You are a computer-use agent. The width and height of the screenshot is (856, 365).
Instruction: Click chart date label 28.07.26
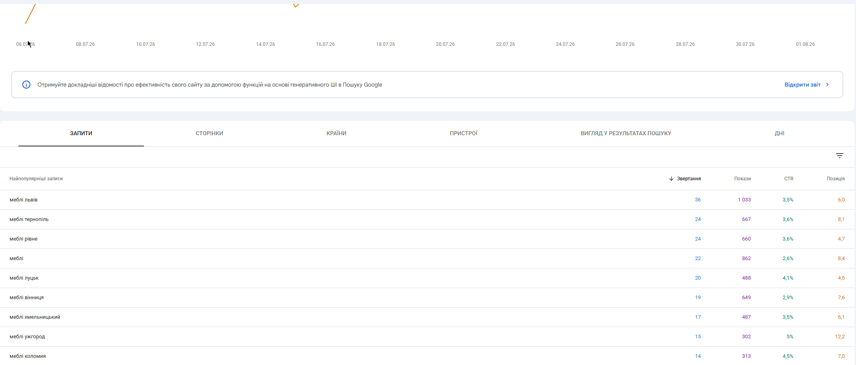click(685, 44)
